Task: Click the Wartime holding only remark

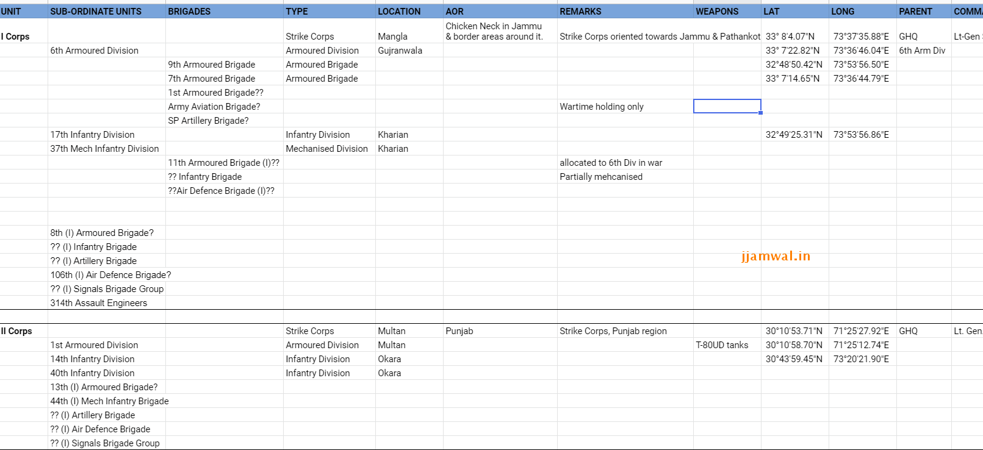Action: pyautogui.click(x=625, y=107)
